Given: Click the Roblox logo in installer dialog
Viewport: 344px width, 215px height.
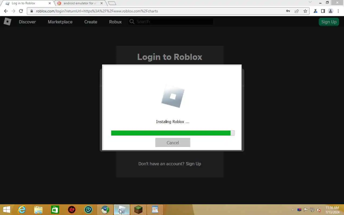Looking at the screenshot, I should pos(173,96).
